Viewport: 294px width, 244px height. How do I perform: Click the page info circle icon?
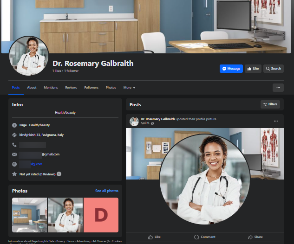14,125
